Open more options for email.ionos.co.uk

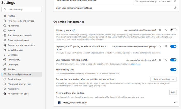[x=175, y=103]
